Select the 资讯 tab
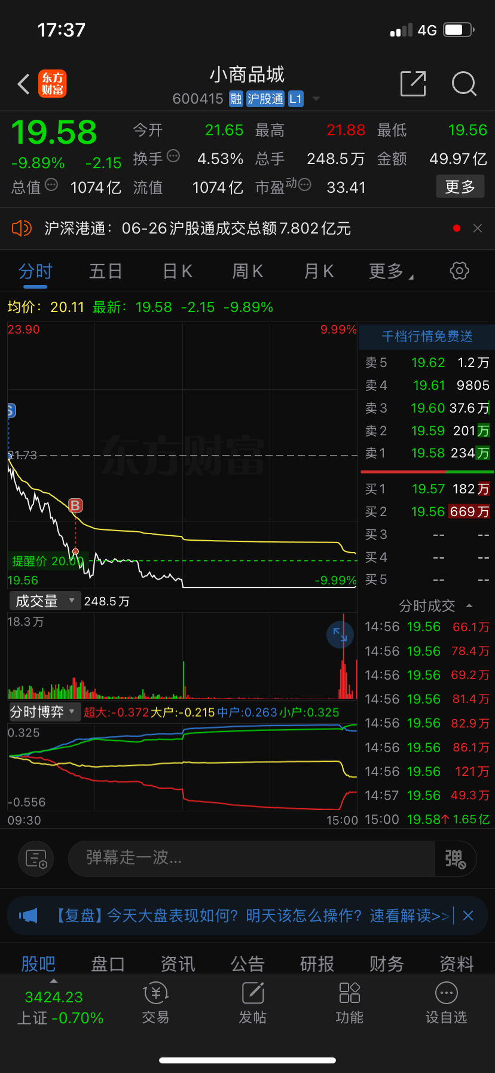 click(178, 963)
